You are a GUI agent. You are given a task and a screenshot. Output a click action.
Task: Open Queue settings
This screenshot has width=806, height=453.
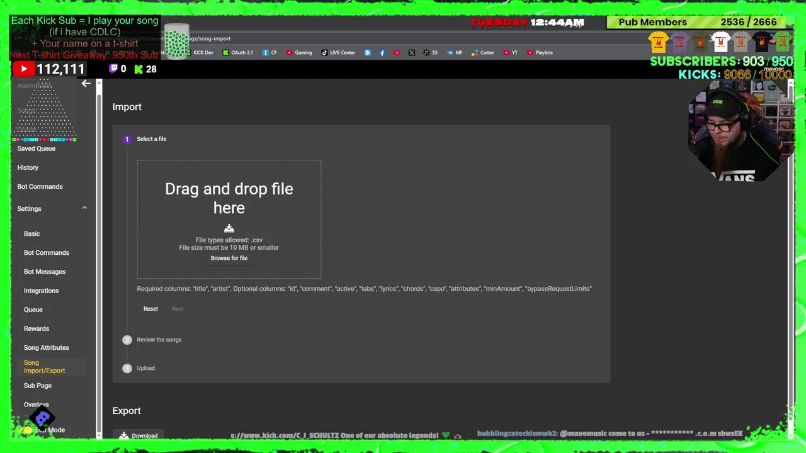(33, 310)
